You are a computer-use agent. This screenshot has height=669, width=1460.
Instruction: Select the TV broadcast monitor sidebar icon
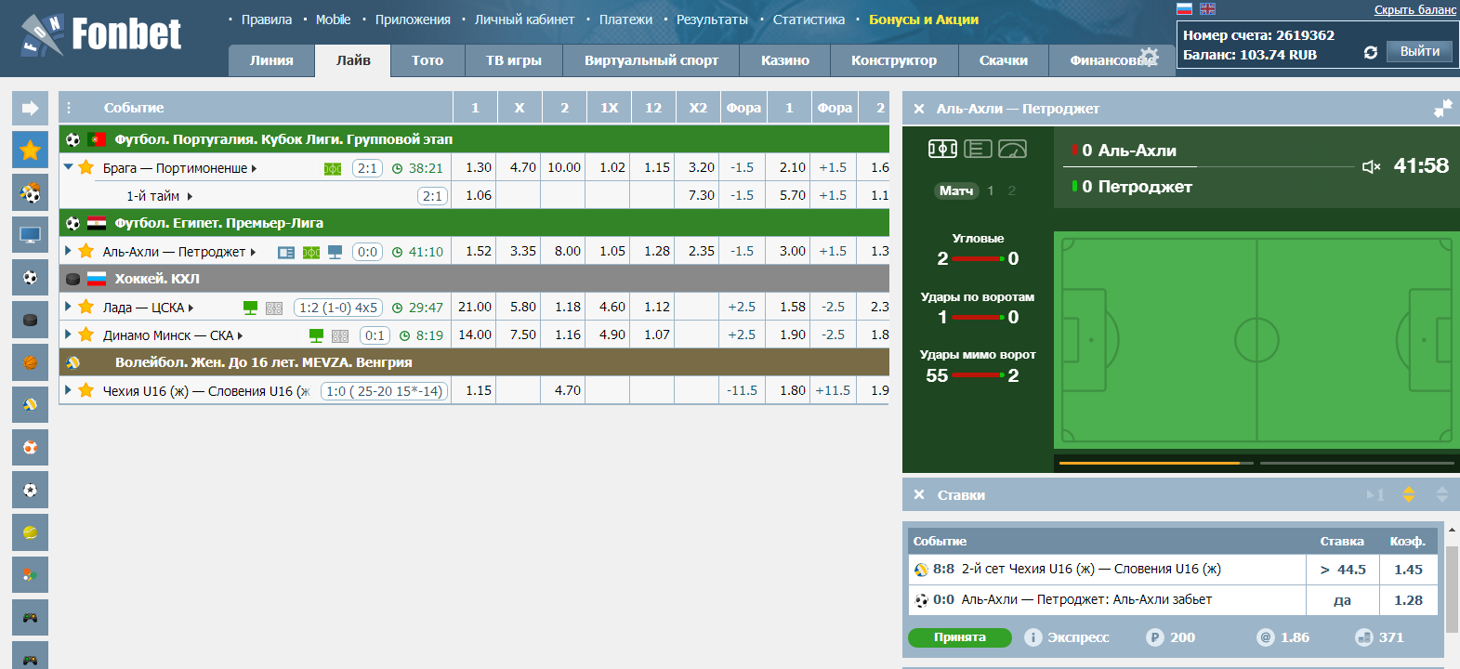click(x=30, y=235)
